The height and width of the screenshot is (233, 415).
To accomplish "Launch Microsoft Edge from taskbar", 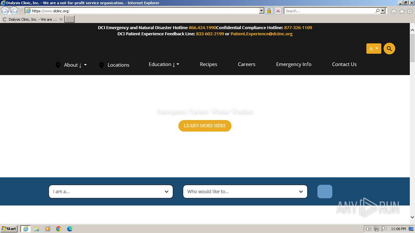I will pyautogui.click(x=70, y=229).
